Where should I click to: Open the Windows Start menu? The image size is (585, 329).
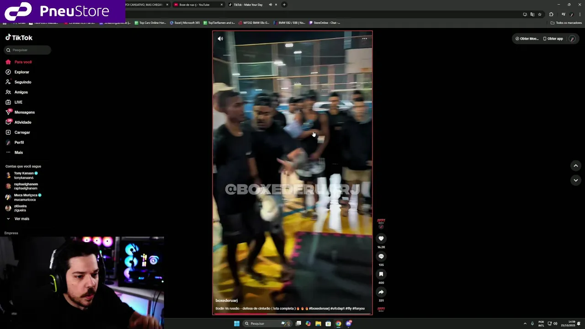[237, 324]
